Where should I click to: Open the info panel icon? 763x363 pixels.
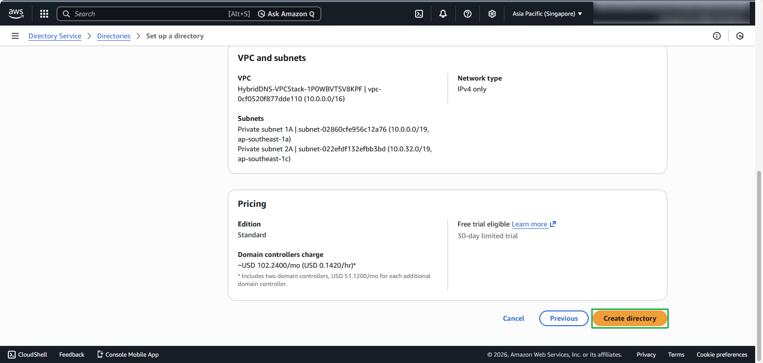[x=717, y=36]
